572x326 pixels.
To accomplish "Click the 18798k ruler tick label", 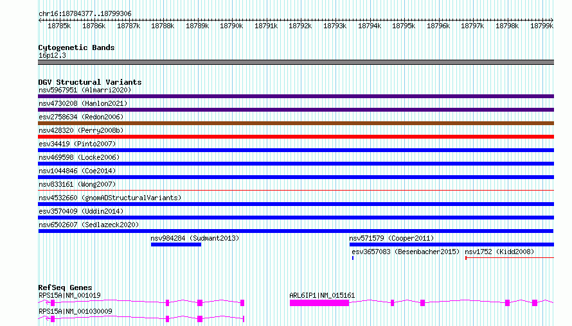I will pos(507,26).
